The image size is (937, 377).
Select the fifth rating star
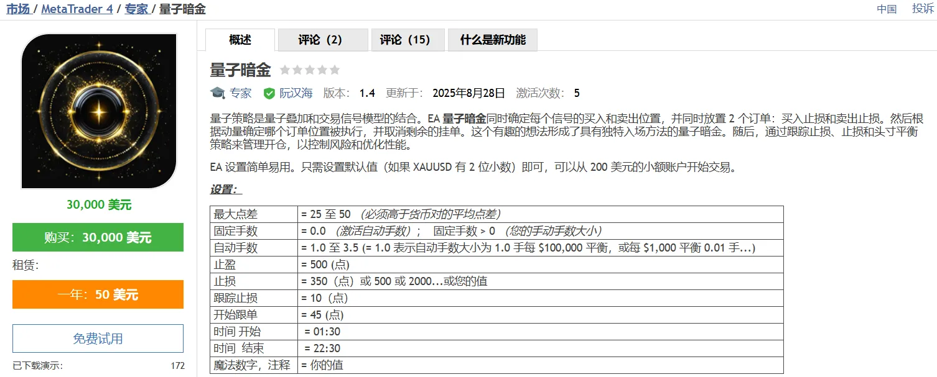click(x=335, y=70)
